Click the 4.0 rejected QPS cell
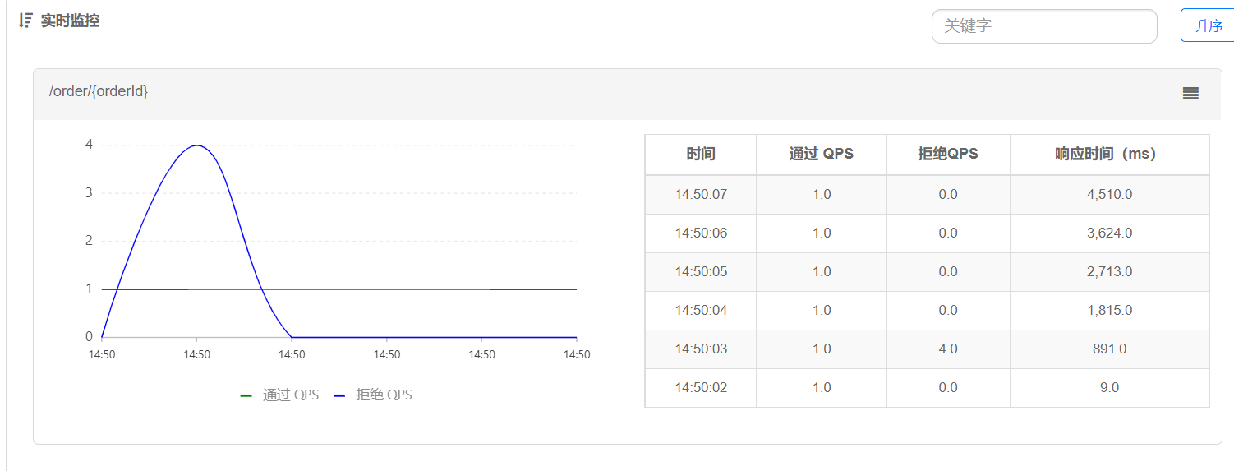 [948, 349]
